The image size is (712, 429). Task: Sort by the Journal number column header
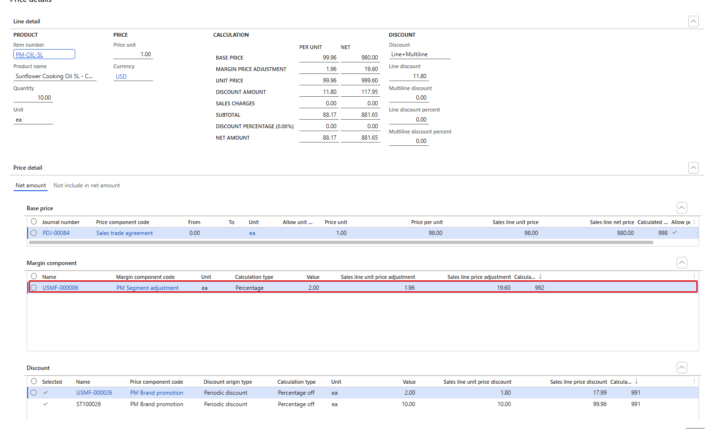tap(61, 222)
